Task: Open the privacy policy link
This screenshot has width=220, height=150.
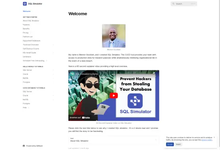Action: pos(207,140)
